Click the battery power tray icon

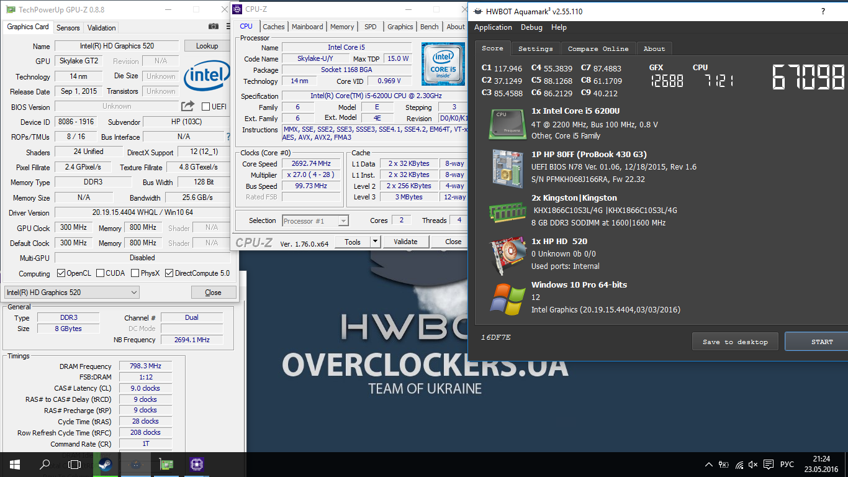[x=724, y=465]
